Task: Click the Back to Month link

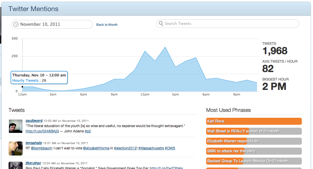Action: [x=107, y=25]
